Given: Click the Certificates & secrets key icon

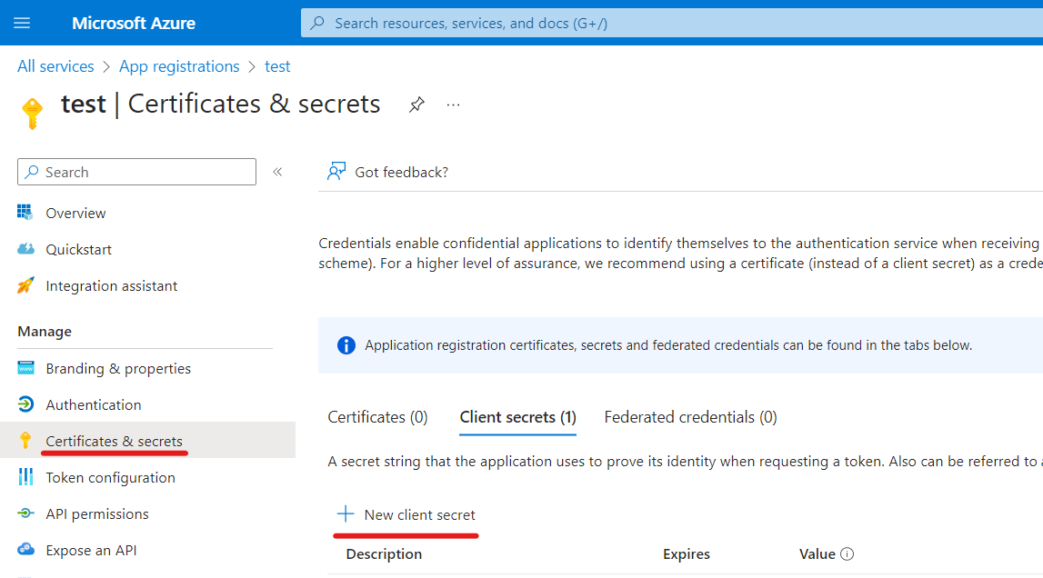Looking at the screenshot, I should (x=25, y=440).
